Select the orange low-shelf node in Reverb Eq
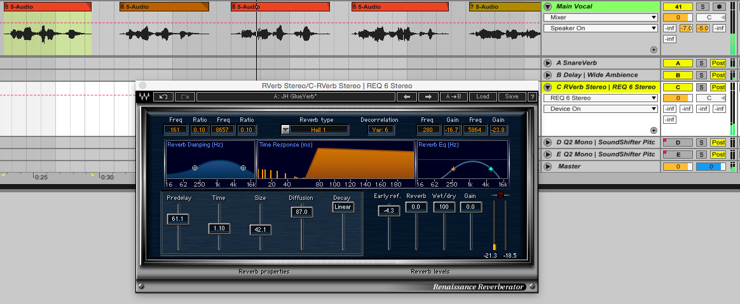This screenshot has width=740, height=304. pyautogui.click(x=453, y=169)
